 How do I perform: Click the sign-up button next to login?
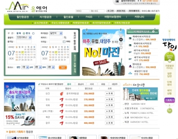click(121, 11)
